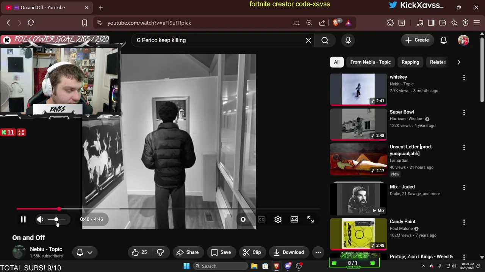Screen dimensions: 485x272
Task: Open the account avatar menu
Action: [463, 40]
